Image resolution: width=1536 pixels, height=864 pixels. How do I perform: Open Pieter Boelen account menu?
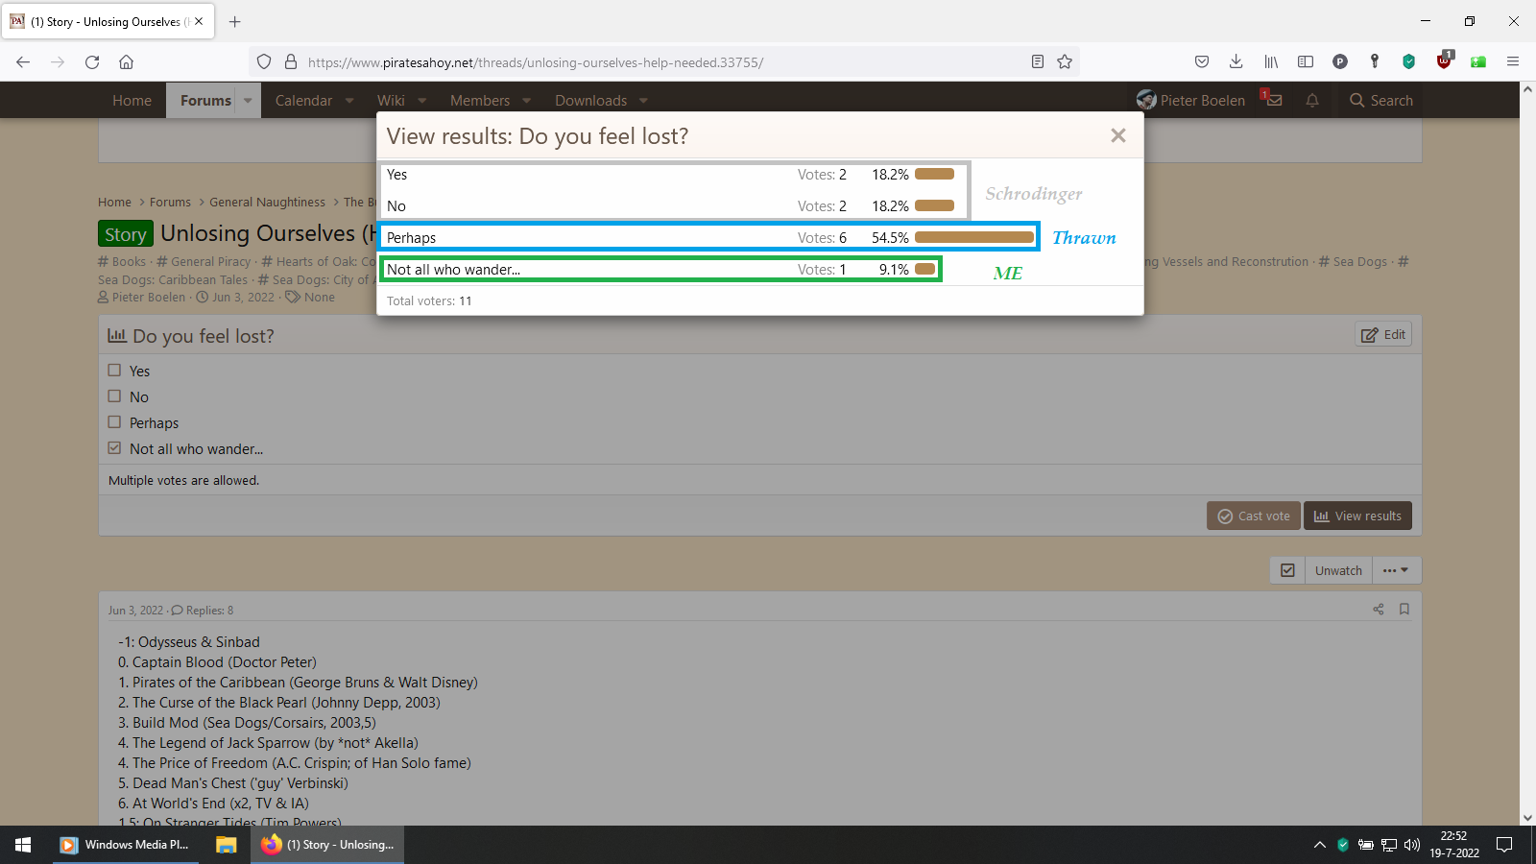point(1190,100)
